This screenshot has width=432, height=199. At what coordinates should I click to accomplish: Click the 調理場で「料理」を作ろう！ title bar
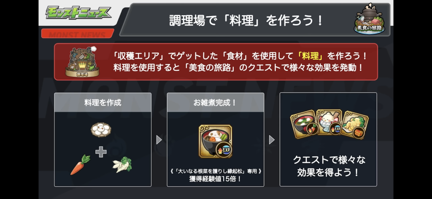pyautogui.click(x=255, y=20)
